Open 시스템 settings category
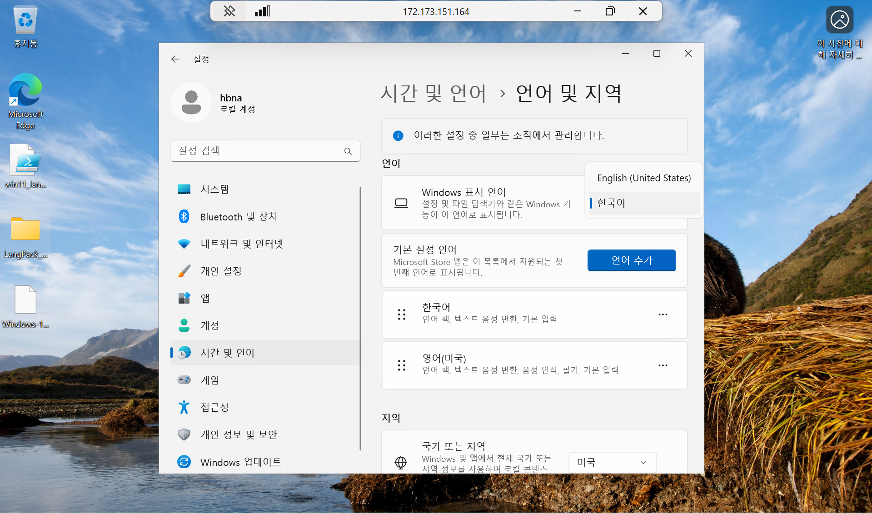 click(x=265, y=189)
